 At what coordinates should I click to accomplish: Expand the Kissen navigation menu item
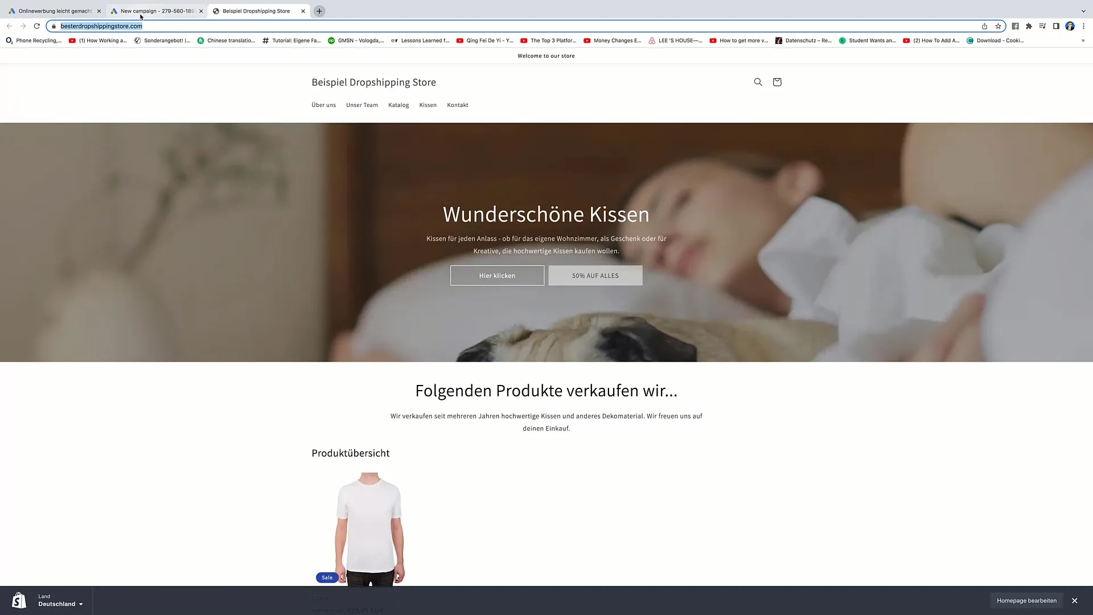point(428,105)
